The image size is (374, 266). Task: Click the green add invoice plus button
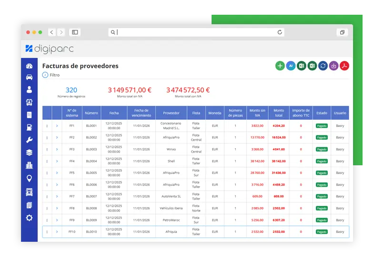[x=280, y=66]
